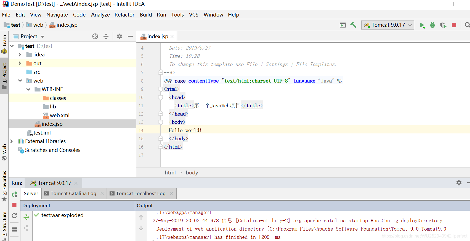The image size is (470, 241).
Task: Hide the Project tool window
Action: 130,36
